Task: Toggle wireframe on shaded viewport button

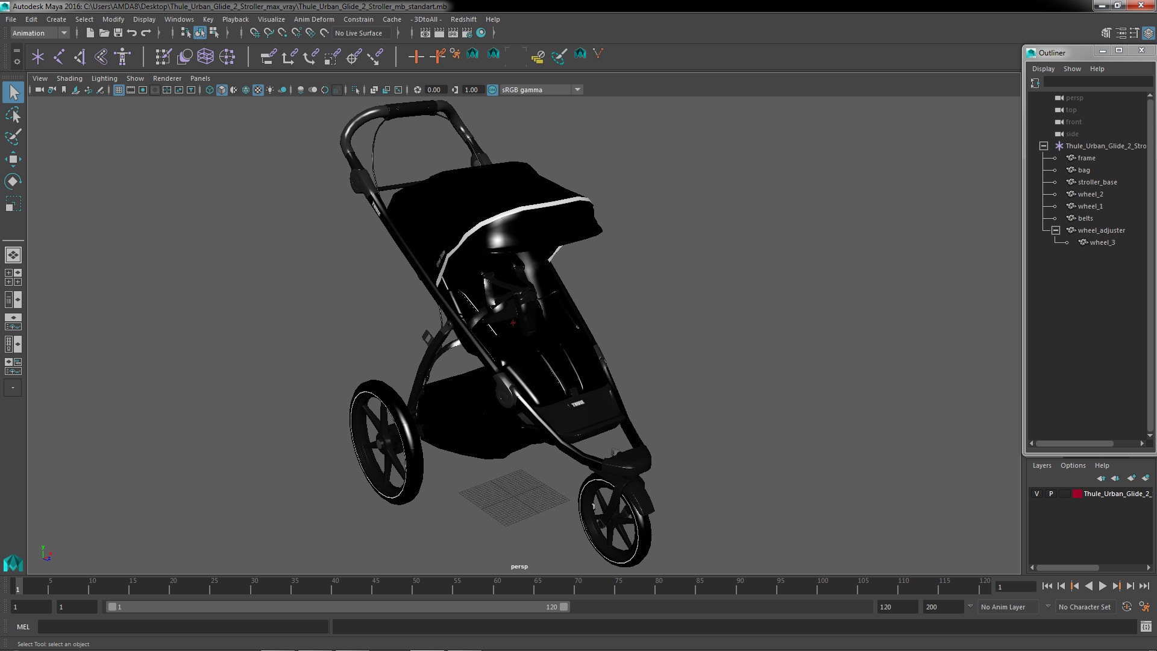Action: [x=246, y=90]
